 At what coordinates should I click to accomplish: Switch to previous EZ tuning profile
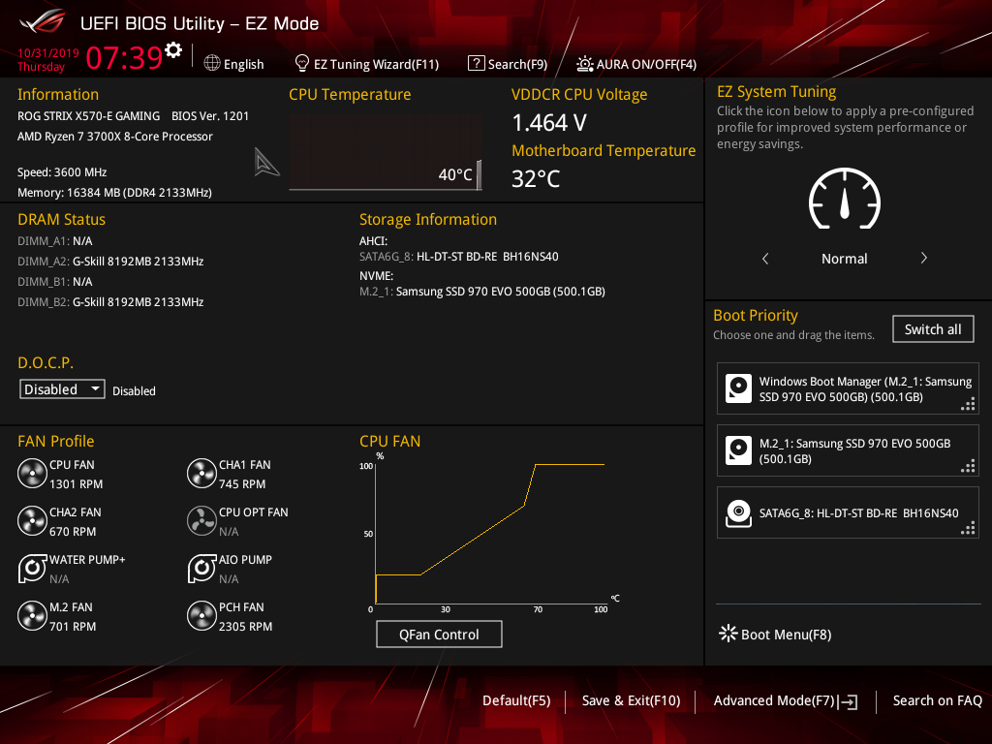pyautogui.click(x=765, y=258)
